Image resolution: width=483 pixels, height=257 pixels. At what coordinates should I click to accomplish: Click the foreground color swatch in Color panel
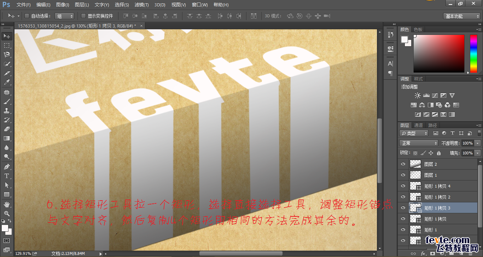coord(405,39)
